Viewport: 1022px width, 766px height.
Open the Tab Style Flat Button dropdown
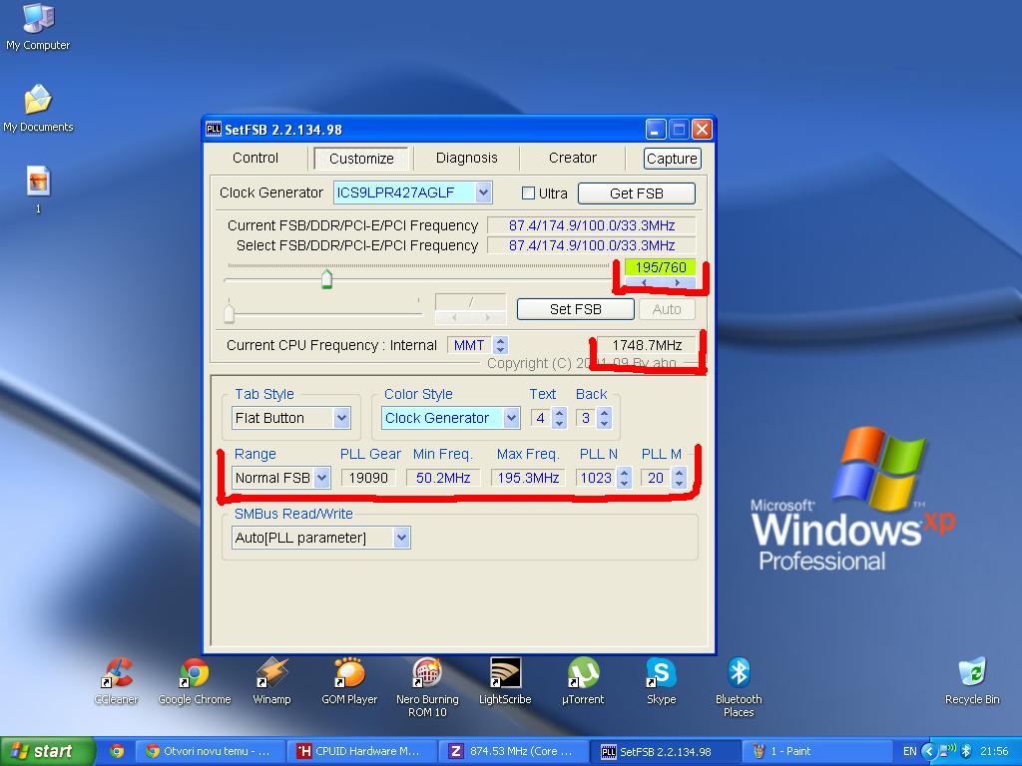click(x=342, y=418)
